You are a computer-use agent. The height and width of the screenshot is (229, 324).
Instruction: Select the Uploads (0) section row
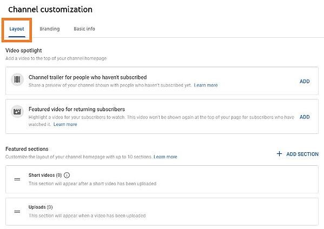[x=162, y=212]
